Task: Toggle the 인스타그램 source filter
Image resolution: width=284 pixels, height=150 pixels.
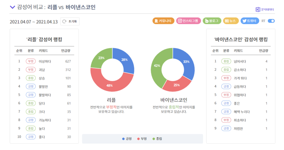Action: pos(188,21)
